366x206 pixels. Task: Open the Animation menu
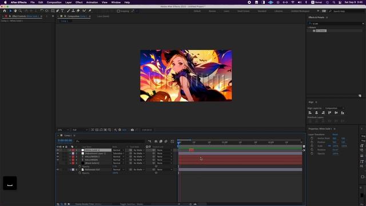click(92, 2)
